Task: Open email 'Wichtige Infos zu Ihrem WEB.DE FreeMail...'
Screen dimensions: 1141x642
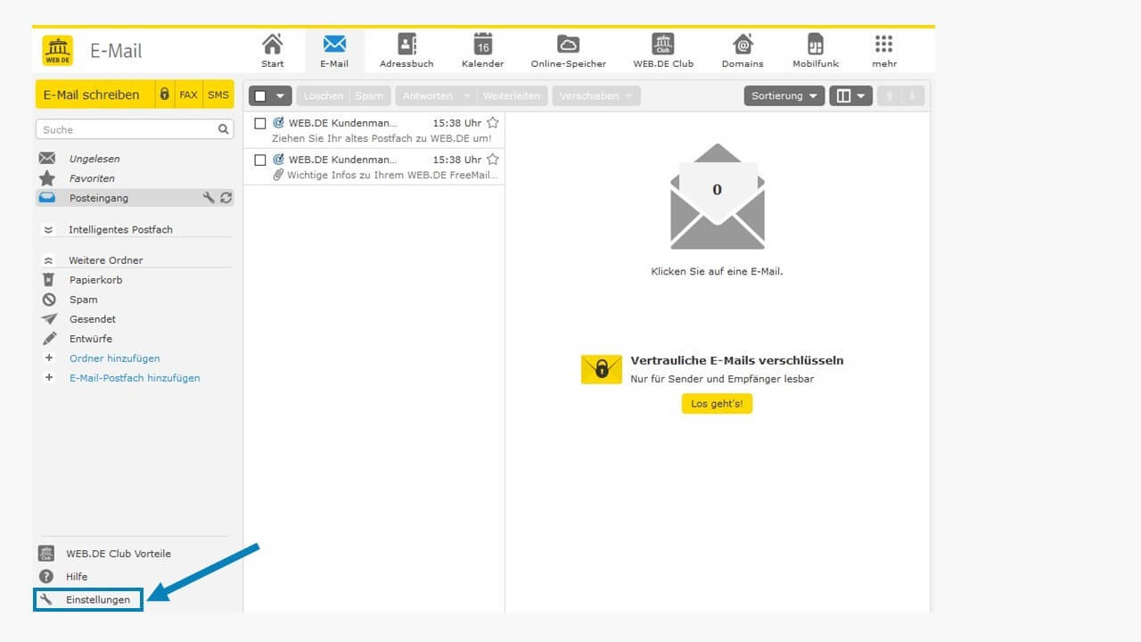Action: [374, 167]
